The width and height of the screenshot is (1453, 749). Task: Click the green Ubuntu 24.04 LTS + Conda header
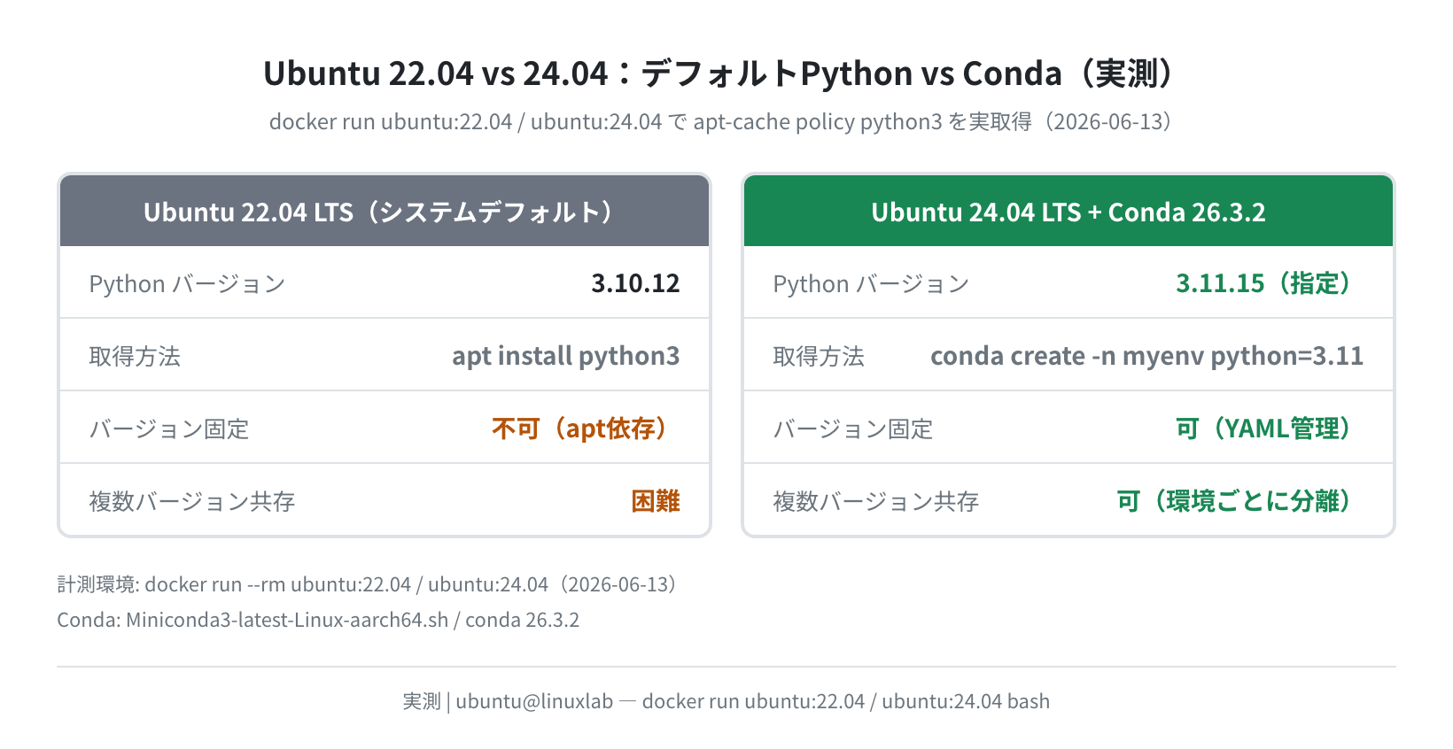pos(1068,212)
